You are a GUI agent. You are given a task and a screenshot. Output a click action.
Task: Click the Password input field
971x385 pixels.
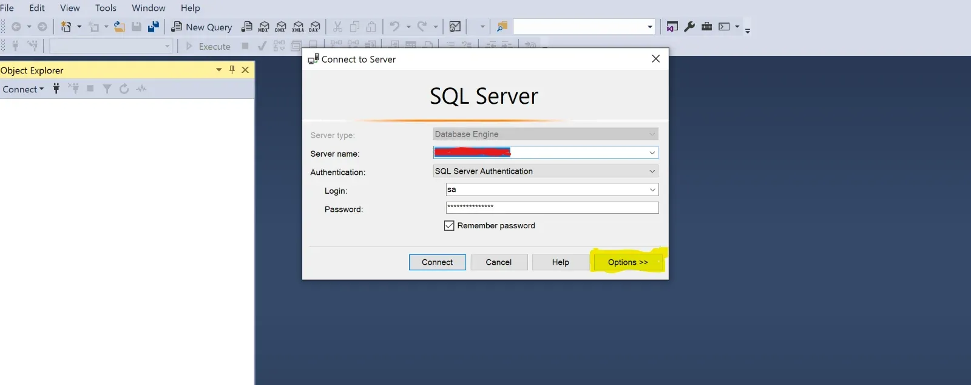(x=552, y=208)
